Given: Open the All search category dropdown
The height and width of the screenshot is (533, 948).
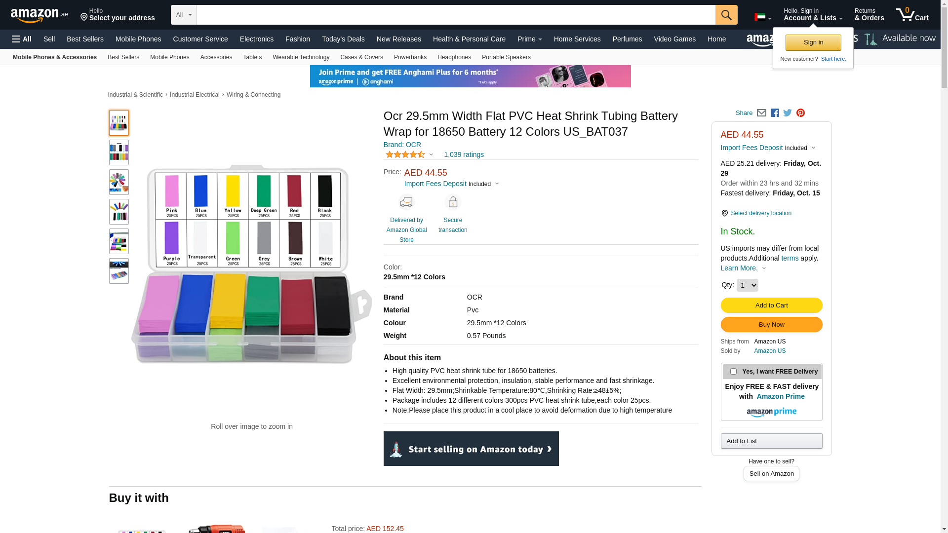Looking at the screenshot, I should (183, 15).
